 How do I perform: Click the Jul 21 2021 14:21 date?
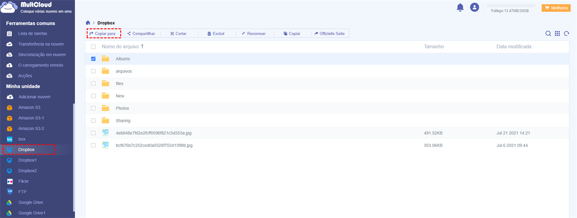(513, 133)
